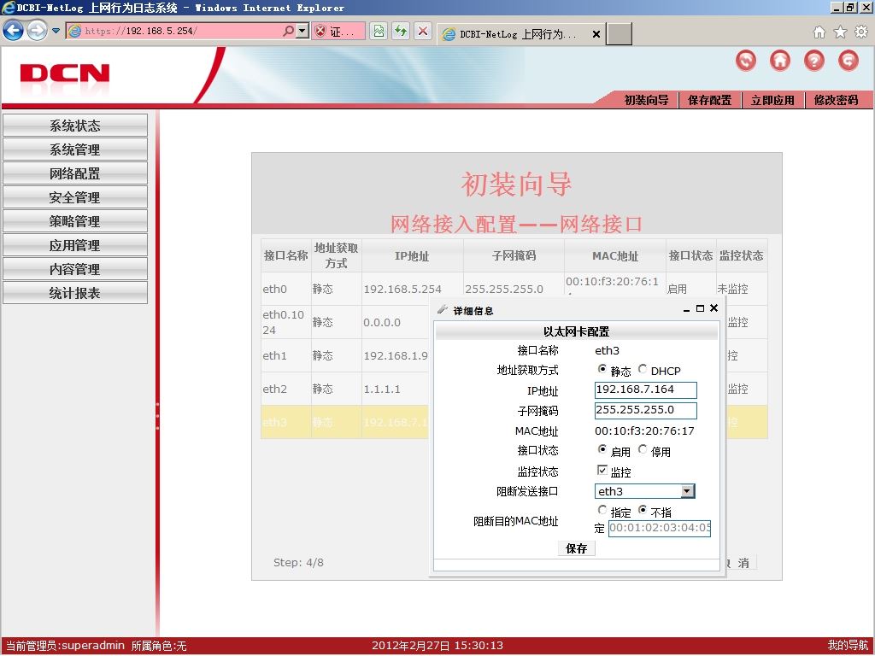Select the DHCP address mode radio
The height and width of the screenshot is (656, 875).
tap(643, 369)
